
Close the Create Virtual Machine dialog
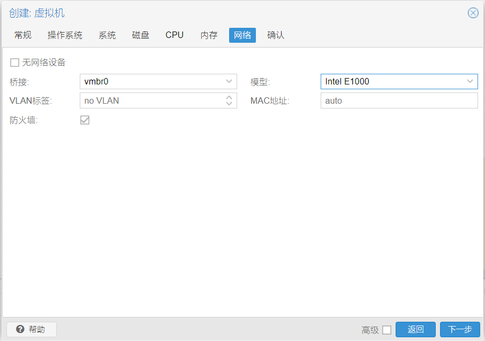pos(473,13)
